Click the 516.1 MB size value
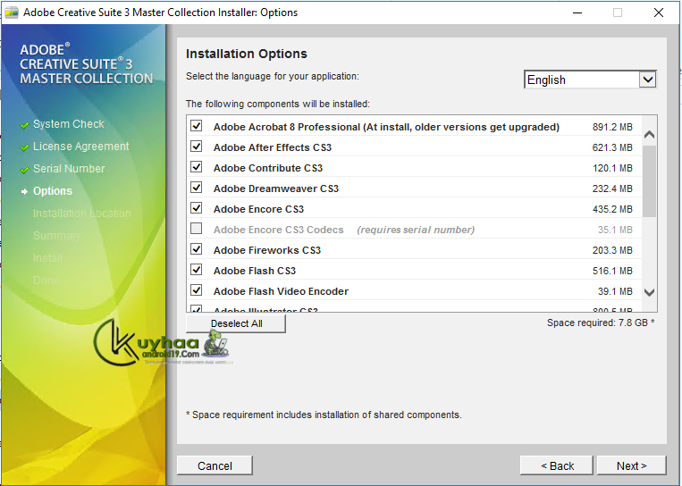This screenshot has height=486, width=682. point(612,271)
